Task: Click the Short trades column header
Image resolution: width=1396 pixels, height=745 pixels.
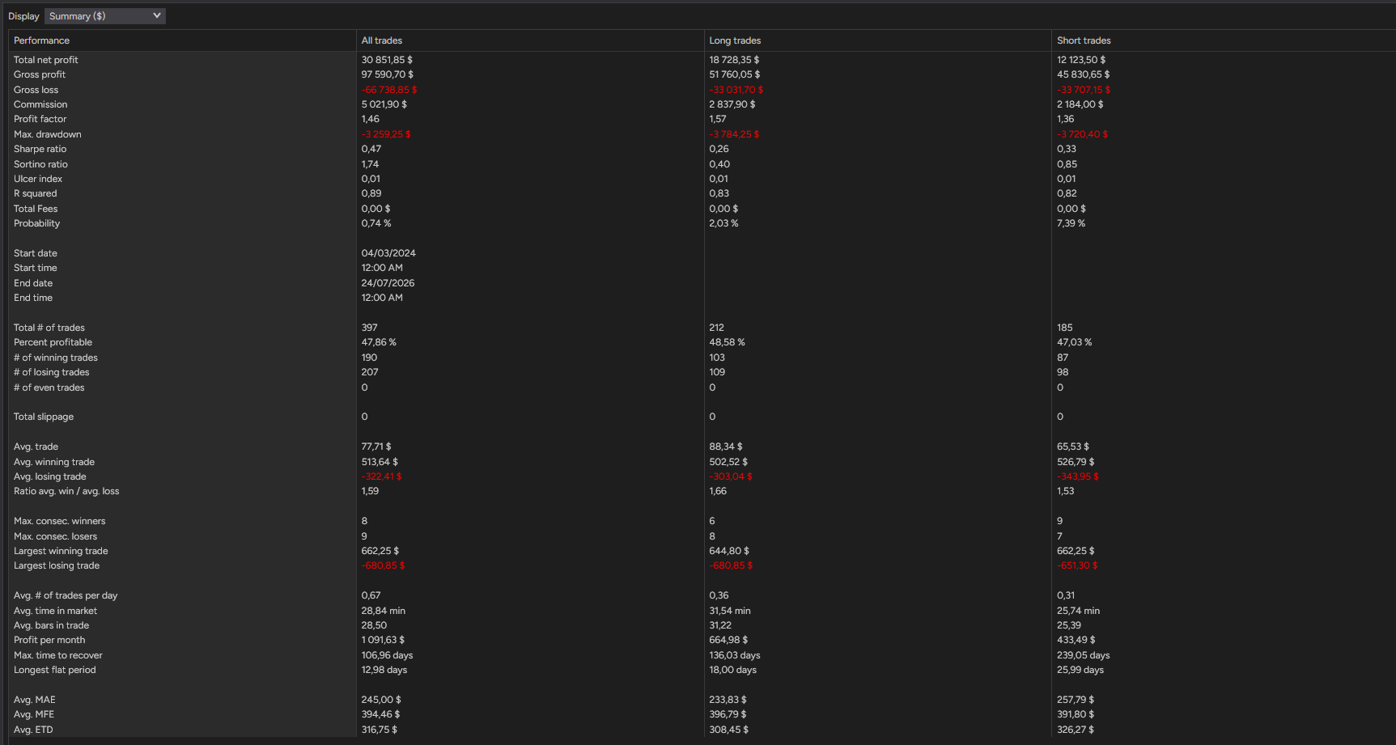Action: [x=1084, y=40]
